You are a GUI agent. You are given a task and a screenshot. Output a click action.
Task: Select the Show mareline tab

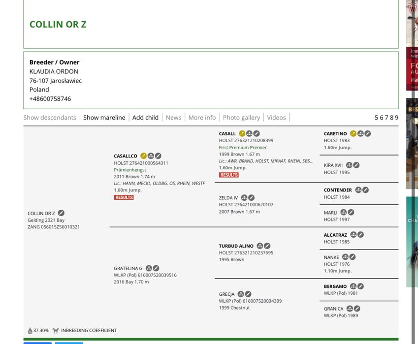point(104,118)
